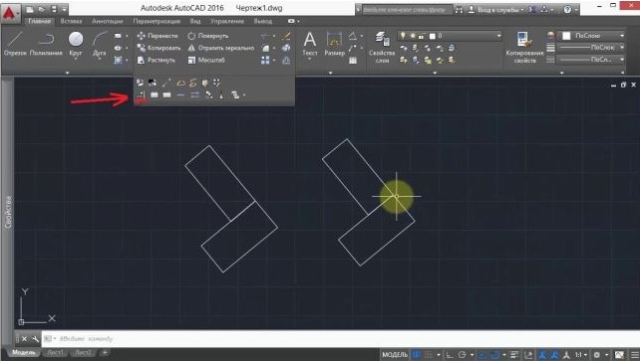The height and width of the screenshot is (361, 640).
Task: Toggle ortho mode in status bar
Action: pos(450,355)
